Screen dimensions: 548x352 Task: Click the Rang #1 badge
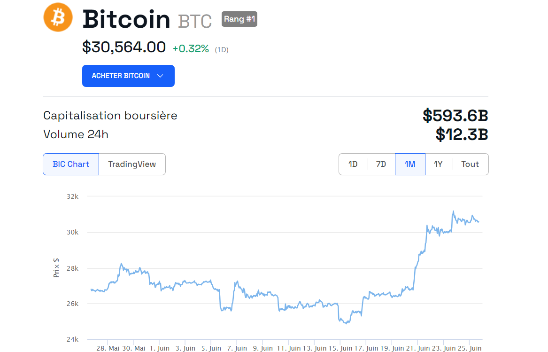[239, 19]
